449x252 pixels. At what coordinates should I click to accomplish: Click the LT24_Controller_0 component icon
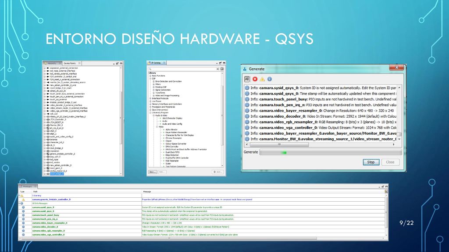pos(48,119)
